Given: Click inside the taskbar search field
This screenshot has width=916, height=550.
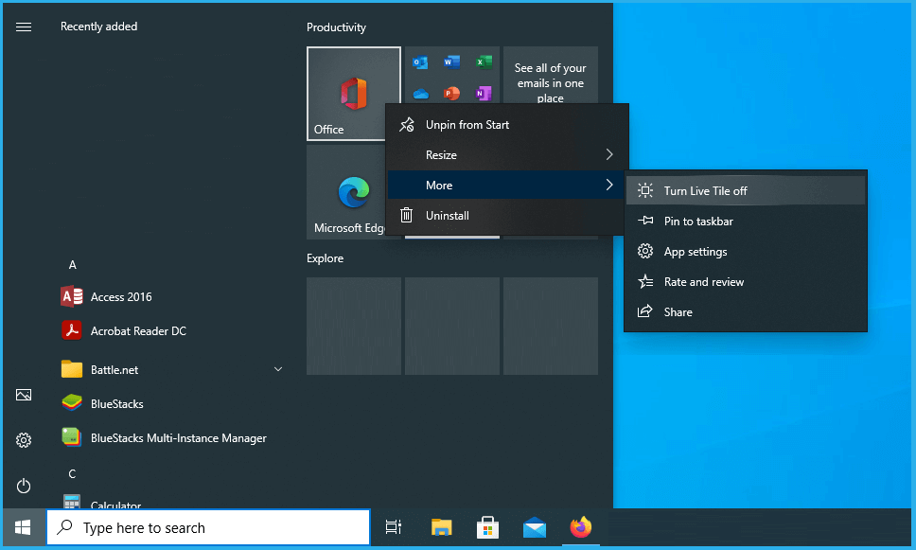Looking at the screenshot, I should coord(208,527).
